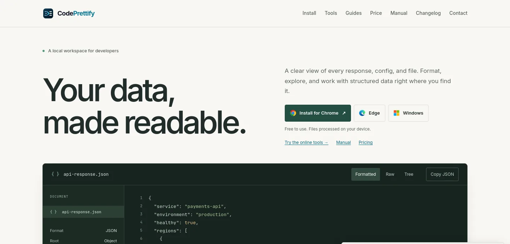Click the CodePrettify logo icon
Image resolution: width=510 pixels, height=244 pixels.
48,13
